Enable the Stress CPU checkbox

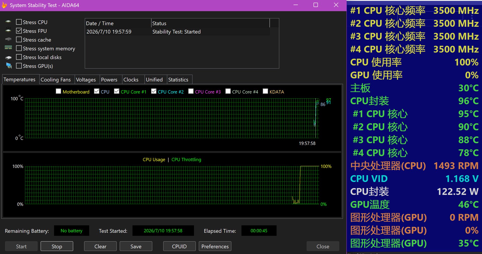pyautogui.click(x=19, y=22)
